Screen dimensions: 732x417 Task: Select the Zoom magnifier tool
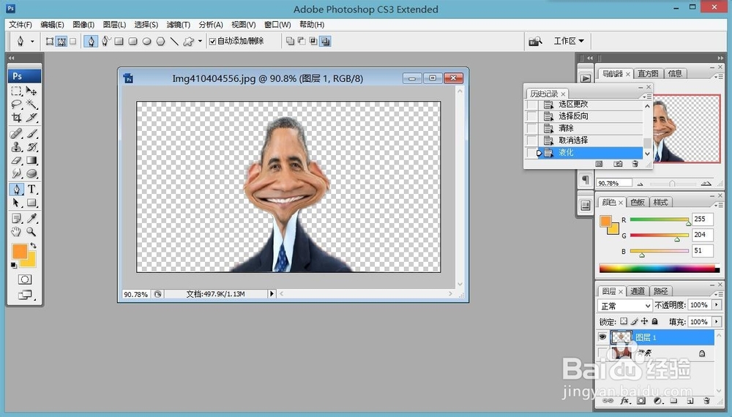pos(31,231)
